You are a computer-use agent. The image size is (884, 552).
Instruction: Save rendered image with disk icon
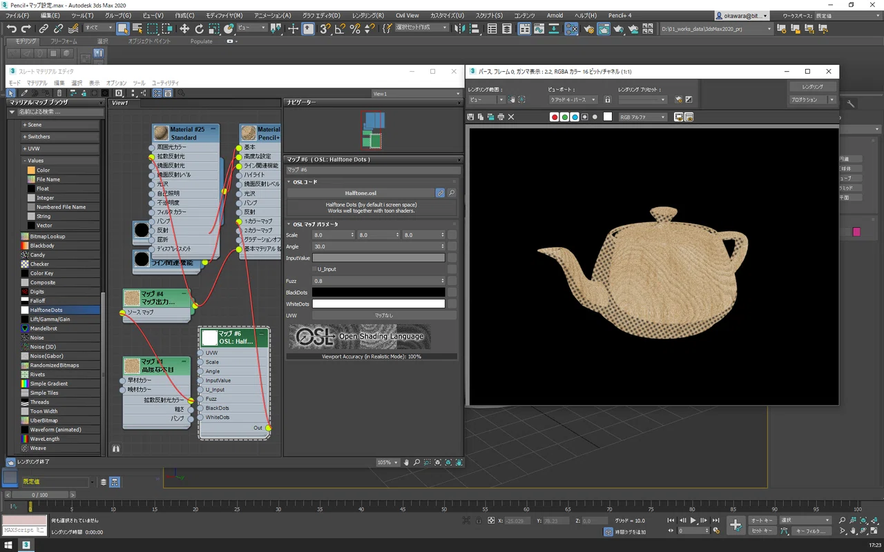471,117
